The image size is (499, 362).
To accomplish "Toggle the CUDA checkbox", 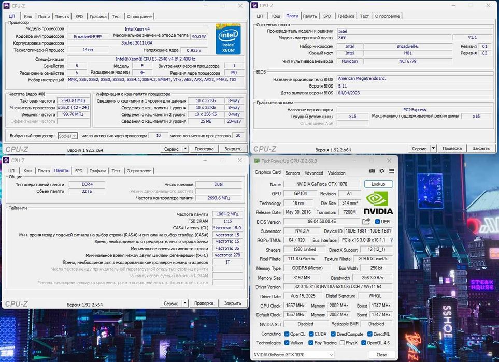I will pos(311,334).
